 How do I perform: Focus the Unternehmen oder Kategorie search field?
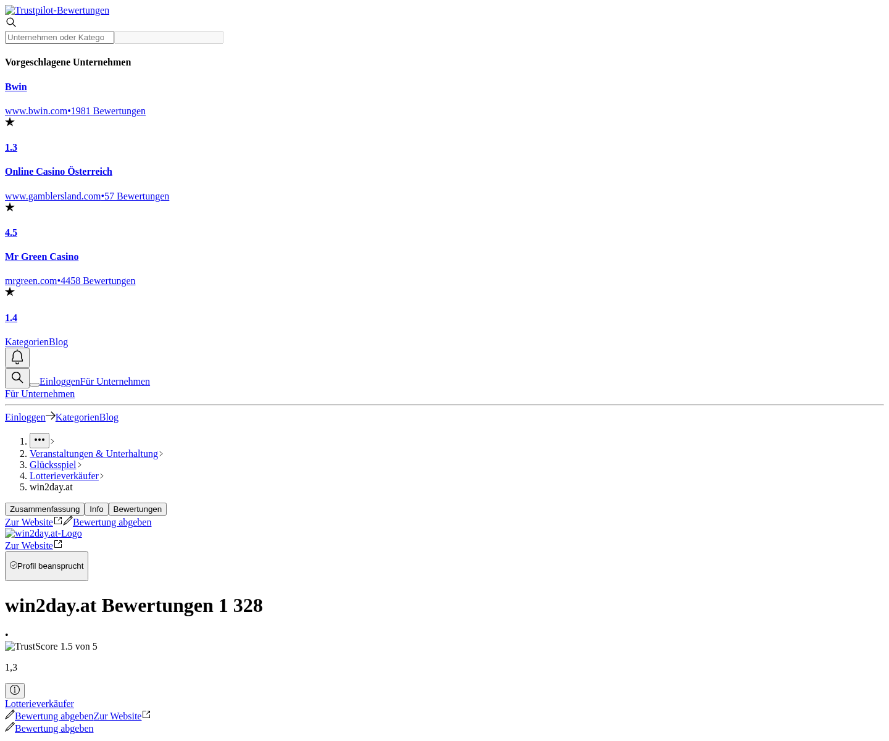point(59,38)
